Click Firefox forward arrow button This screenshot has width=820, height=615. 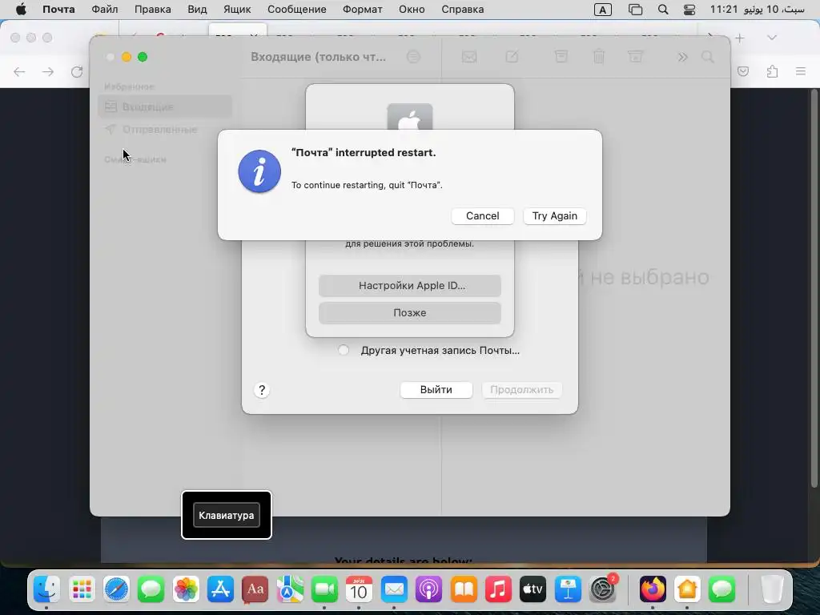[47, 71]
